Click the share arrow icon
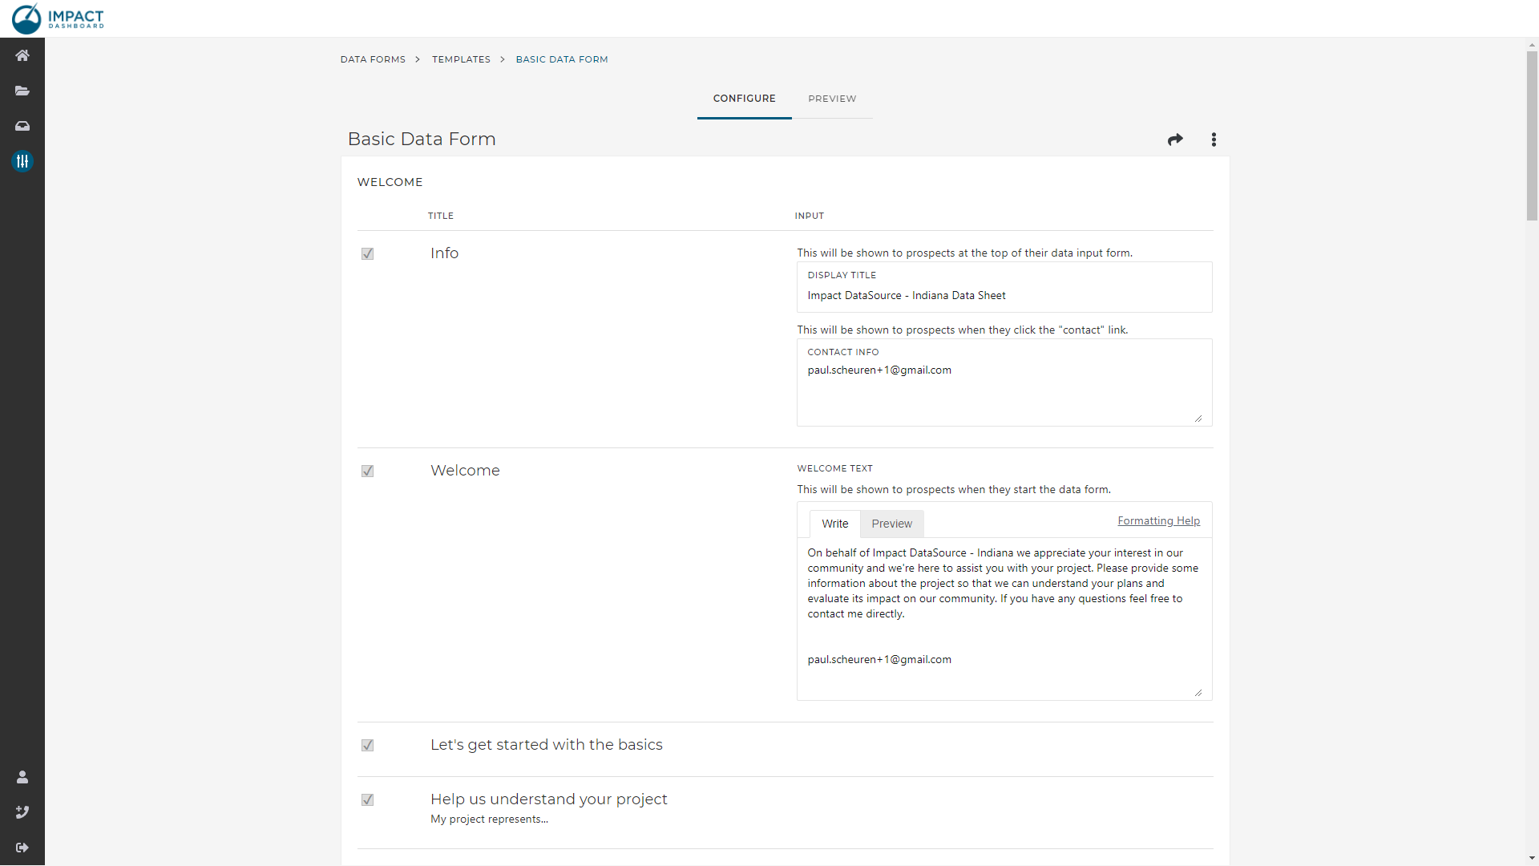 (x=1175, y=140)
